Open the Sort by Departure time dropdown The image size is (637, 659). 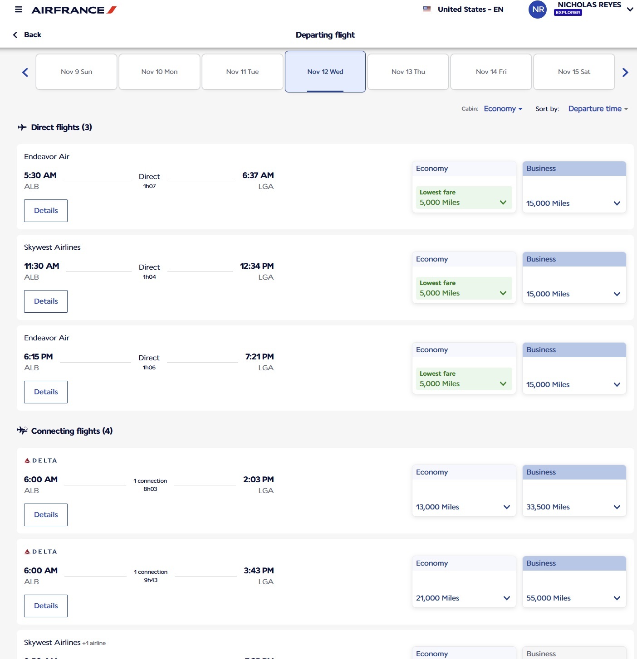(x=598, y=109)
